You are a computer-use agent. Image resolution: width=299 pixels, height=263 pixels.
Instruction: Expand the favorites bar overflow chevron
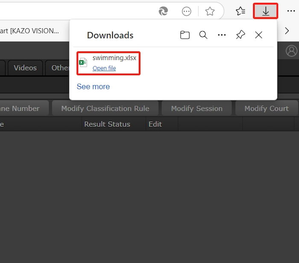(287, 30)
